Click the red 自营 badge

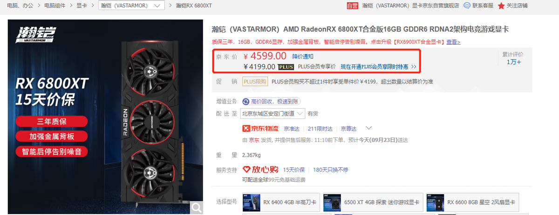click(x=353, y=6)
